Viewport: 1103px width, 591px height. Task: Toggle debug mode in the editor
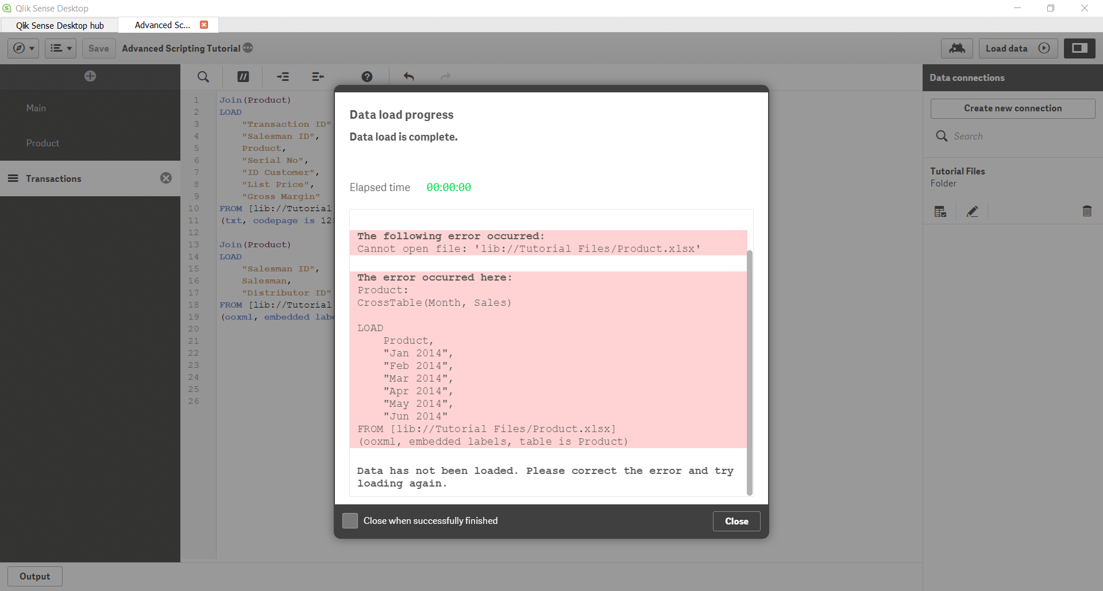point(957,48)
